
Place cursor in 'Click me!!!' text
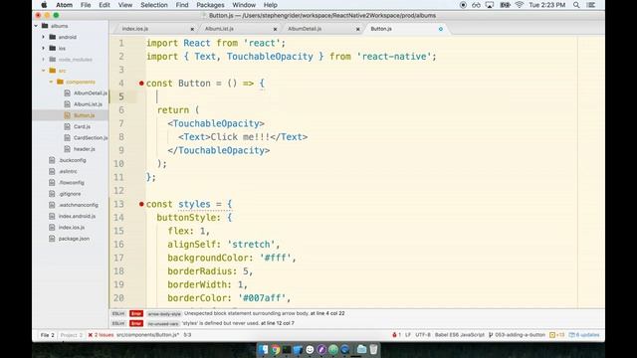[240, 137]
